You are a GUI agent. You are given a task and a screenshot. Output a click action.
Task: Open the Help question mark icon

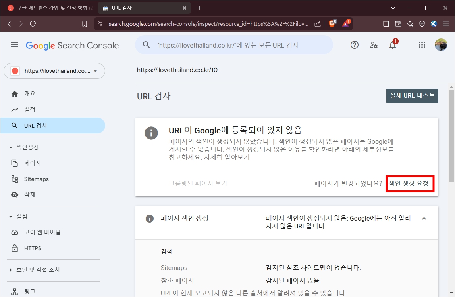coord(354,45)
